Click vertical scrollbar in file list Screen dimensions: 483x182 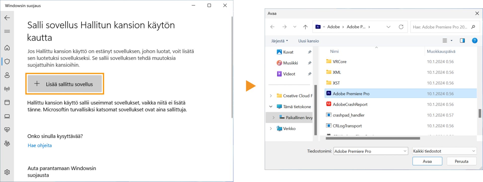pyautogui.click(x=480, y=113)
